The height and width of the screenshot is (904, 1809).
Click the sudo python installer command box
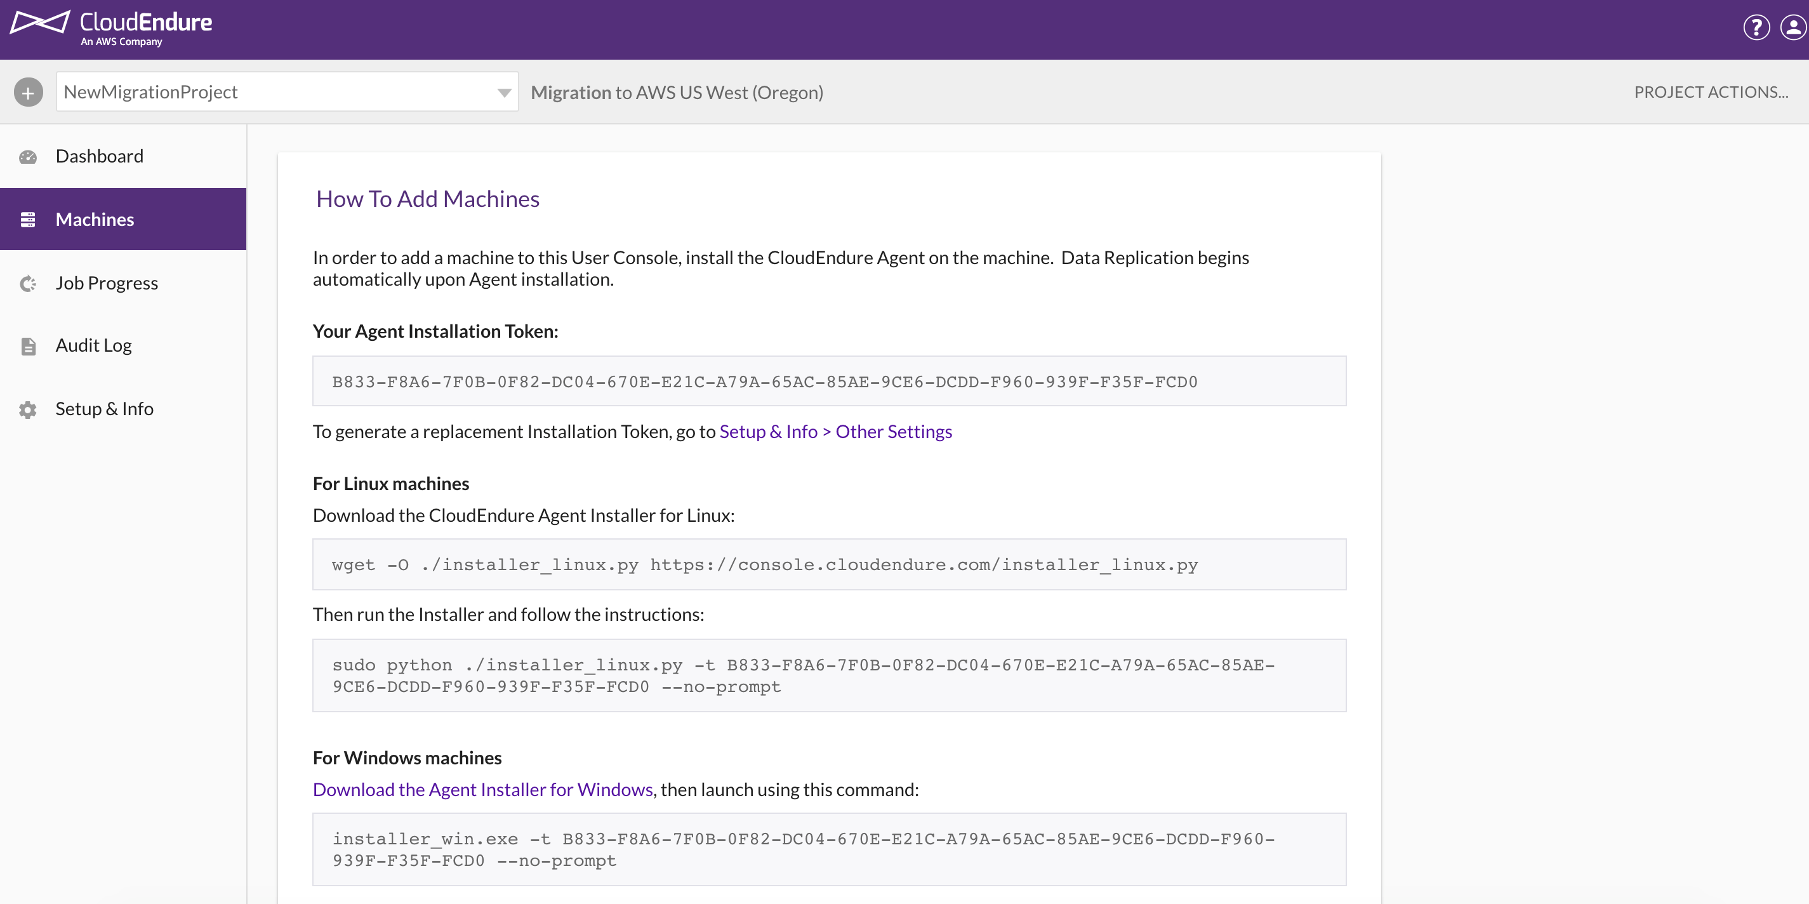829,675
